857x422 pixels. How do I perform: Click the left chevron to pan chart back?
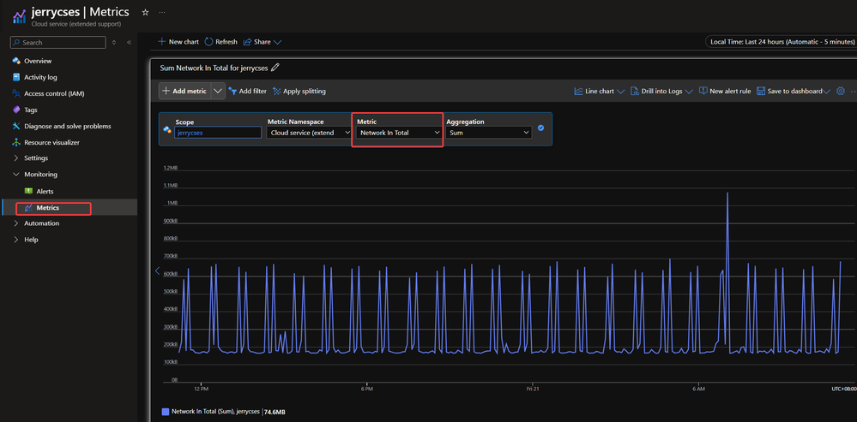pos(157,270)
